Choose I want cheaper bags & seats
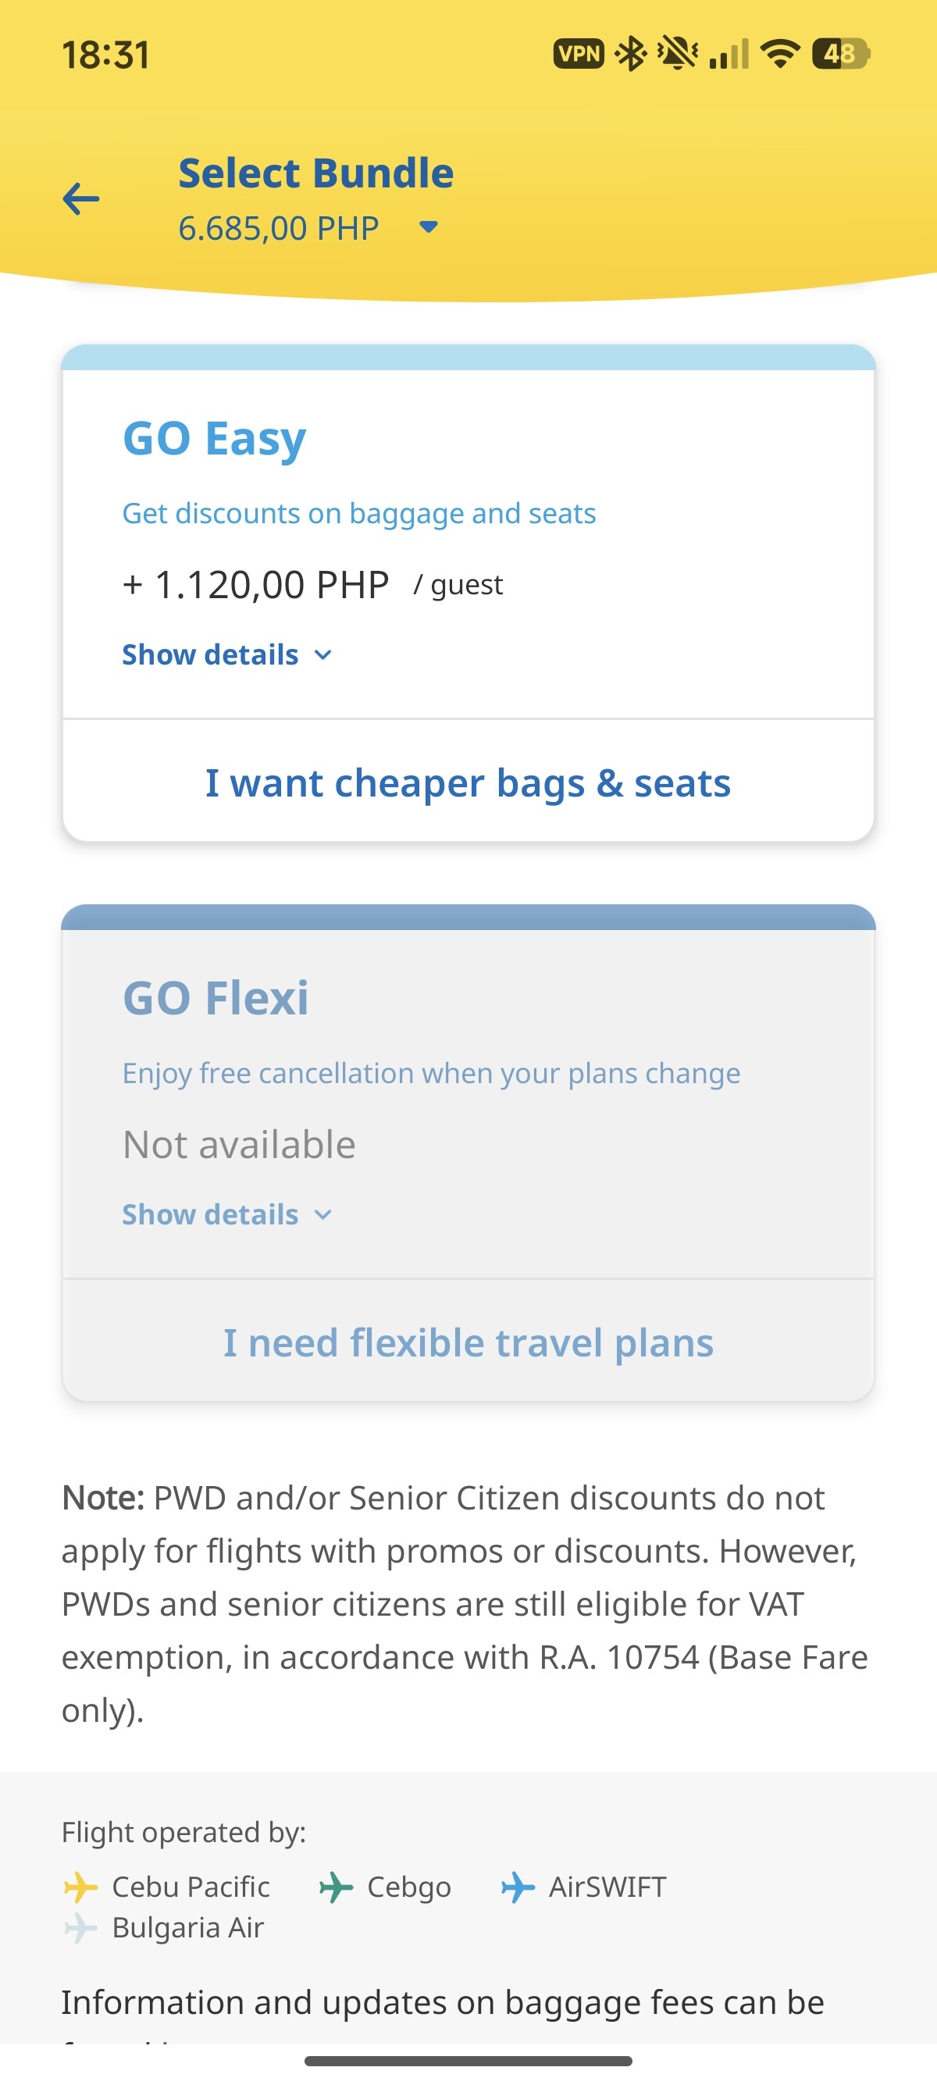This screenshot has width=937, height=2085. (468, 782)
